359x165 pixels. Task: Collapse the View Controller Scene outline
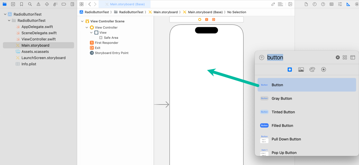click(82, 21)
